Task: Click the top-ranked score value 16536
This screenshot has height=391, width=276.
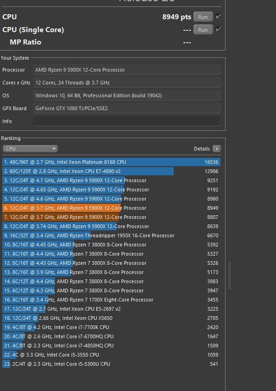Action: point(211,162)
